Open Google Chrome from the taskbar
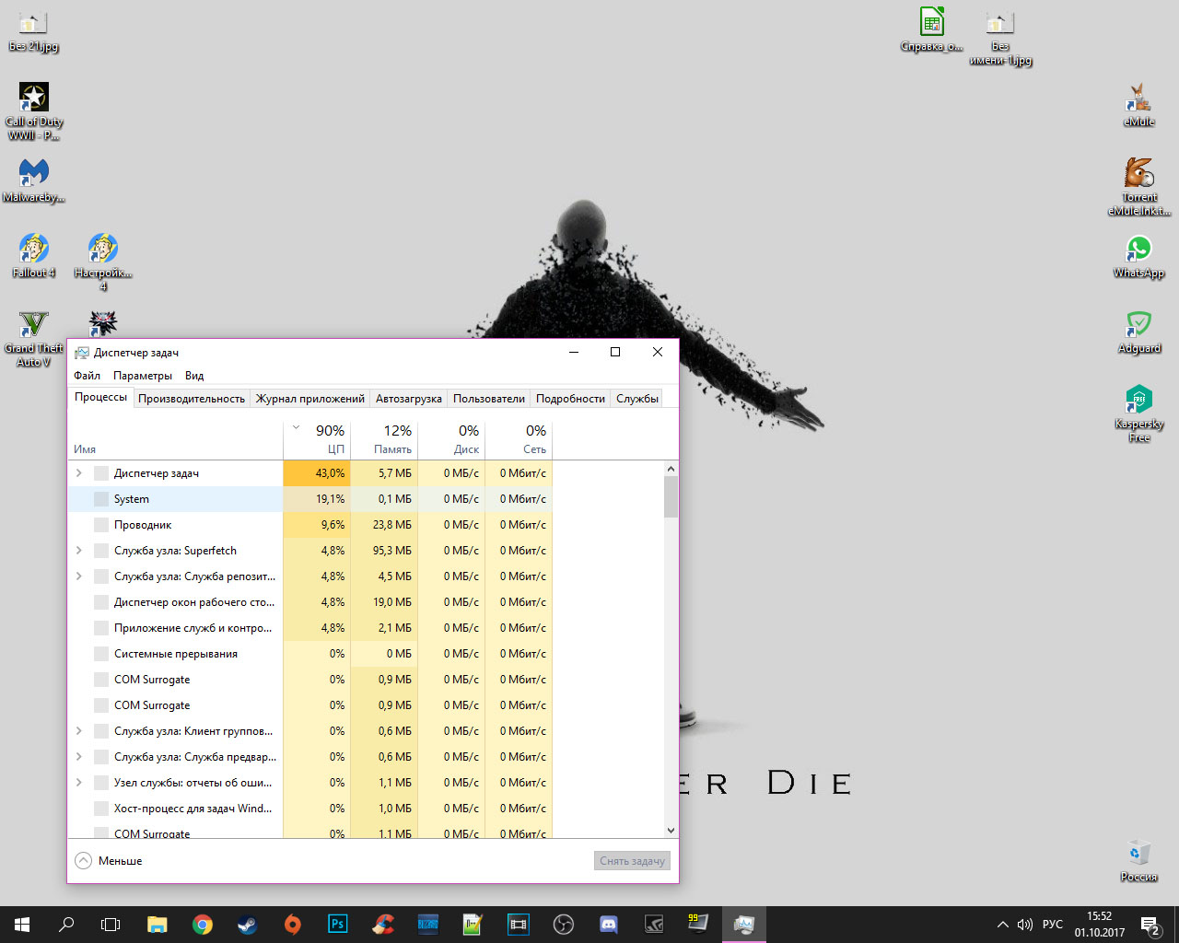1179x943 pixels. tap(202, 925)
